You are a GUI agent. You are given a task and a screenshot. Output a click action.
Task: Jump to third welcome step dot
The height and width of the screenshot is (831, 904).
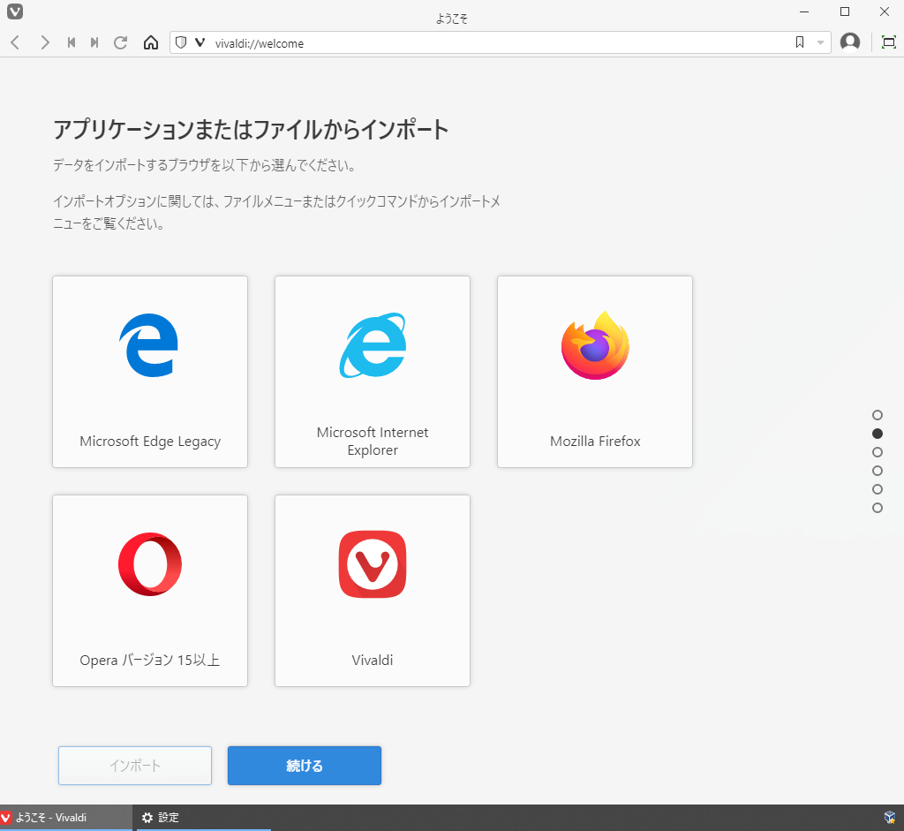(878, 452)
